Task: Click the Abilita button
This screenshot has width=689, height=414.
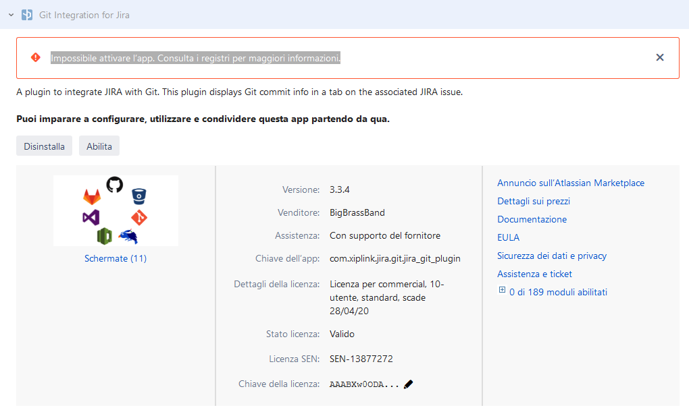Action: 99,146
